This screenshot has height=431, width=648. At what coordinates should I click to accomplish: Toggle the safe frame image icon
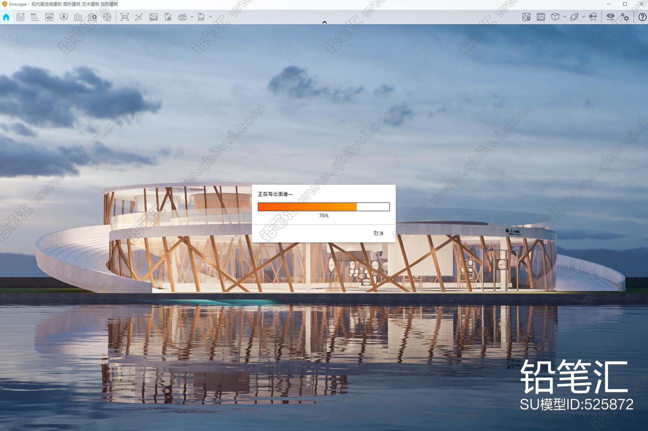pos(541,17)
